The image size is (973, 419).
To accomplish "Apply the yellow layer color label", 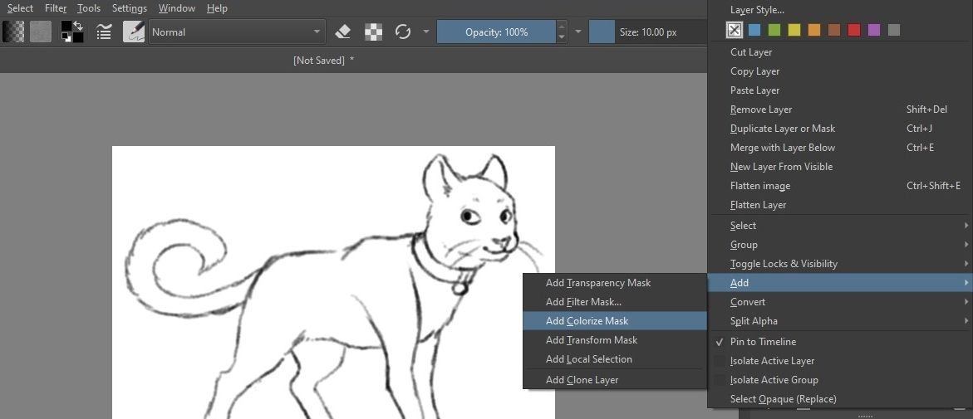I will click(794, 30).
